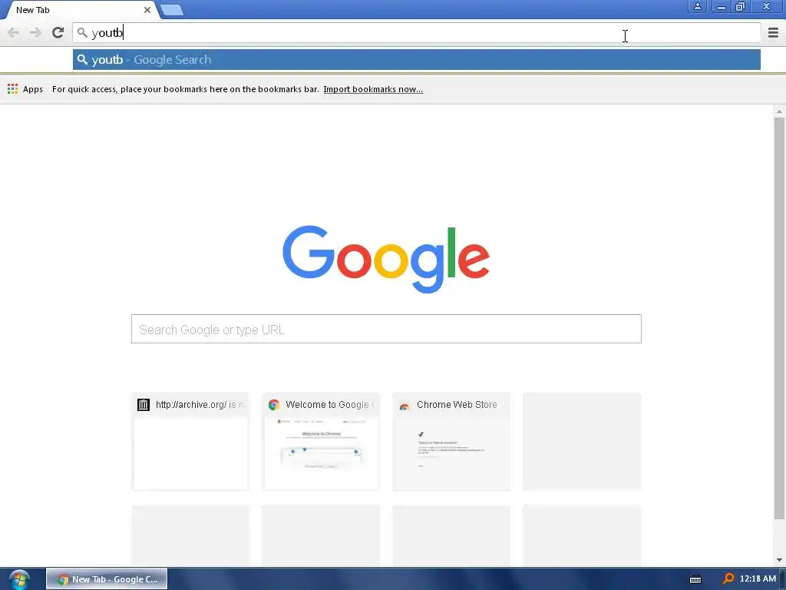Open the Welcome to Google Chrome tile
The height and width of the screenshot is (590, 786).
coord(321,442)
